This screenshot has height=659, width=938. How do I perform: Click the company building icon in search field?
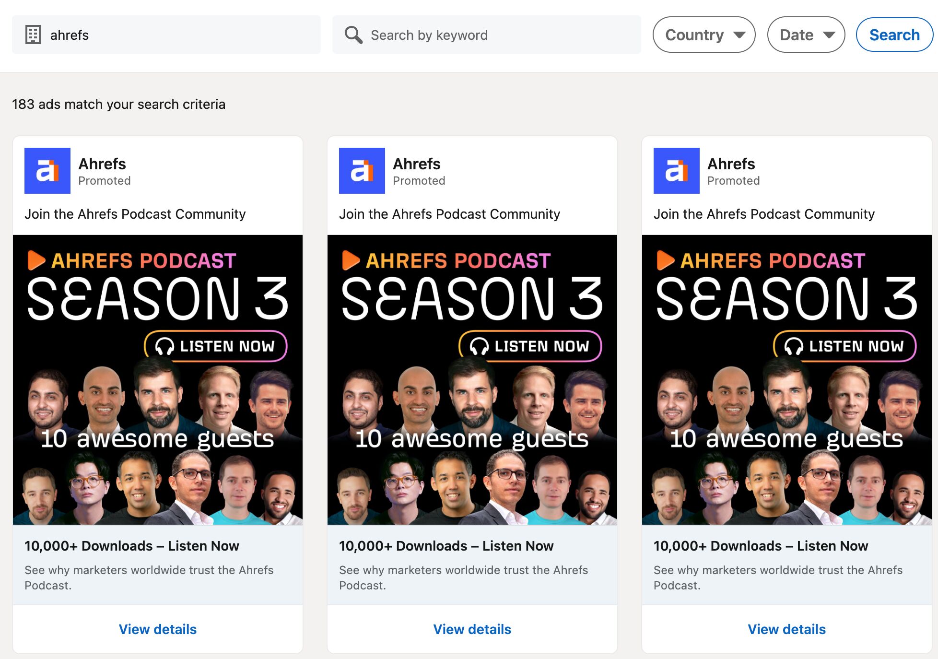pyautogui.click(x=33, y=35)
